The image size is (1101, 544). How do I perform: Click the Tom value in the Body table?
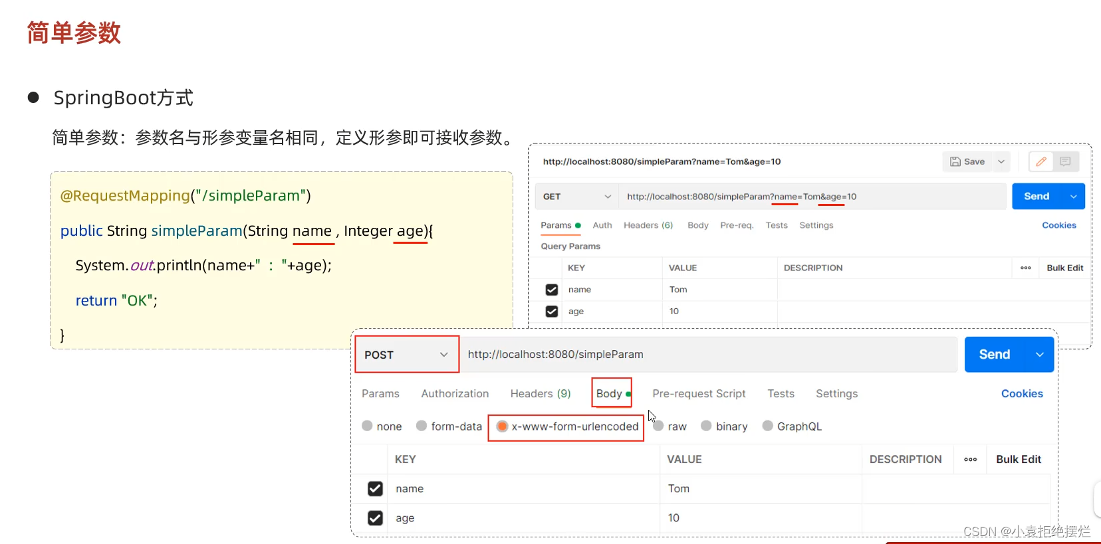point(679,488)
